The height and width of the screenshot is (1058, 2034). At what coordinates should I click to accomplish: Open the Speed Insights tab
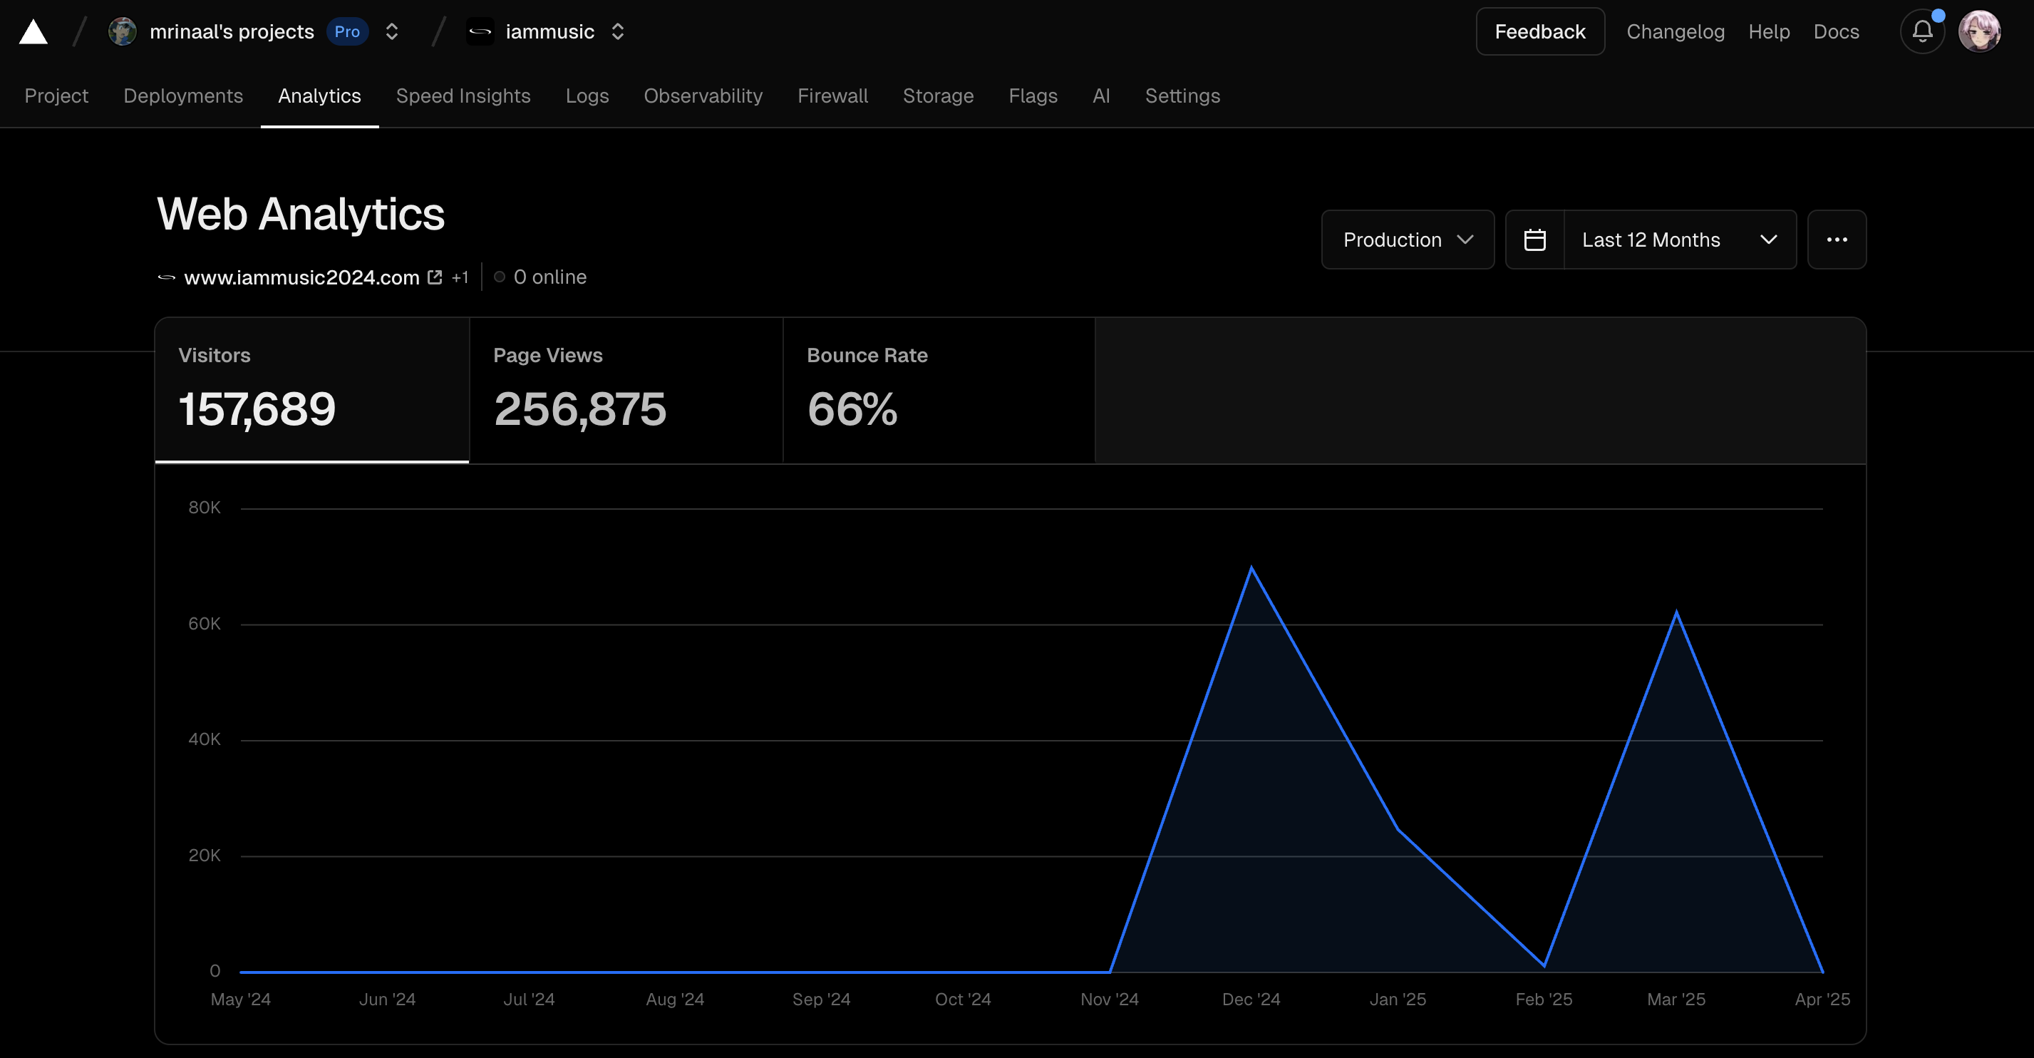pyautogui.click(x=463, y=96)
